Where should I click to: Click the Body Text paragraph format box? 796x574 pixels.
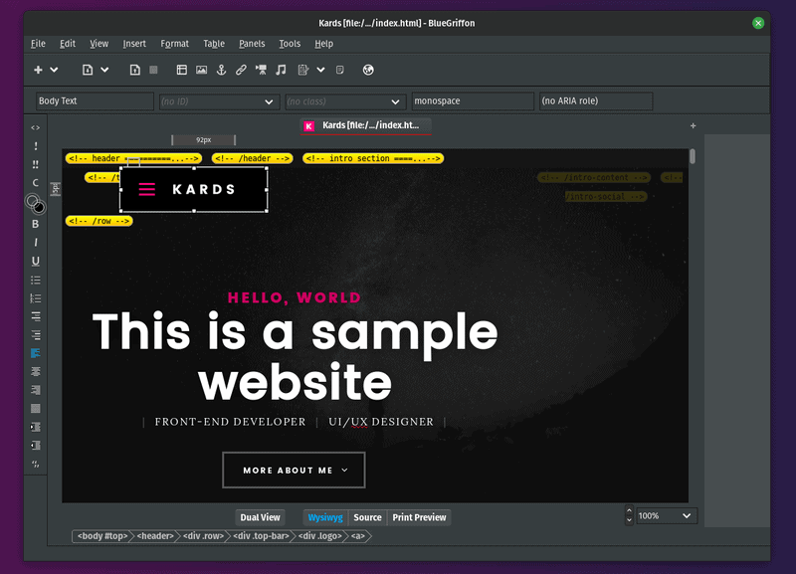pyautogui.click(x=95, y=101)
